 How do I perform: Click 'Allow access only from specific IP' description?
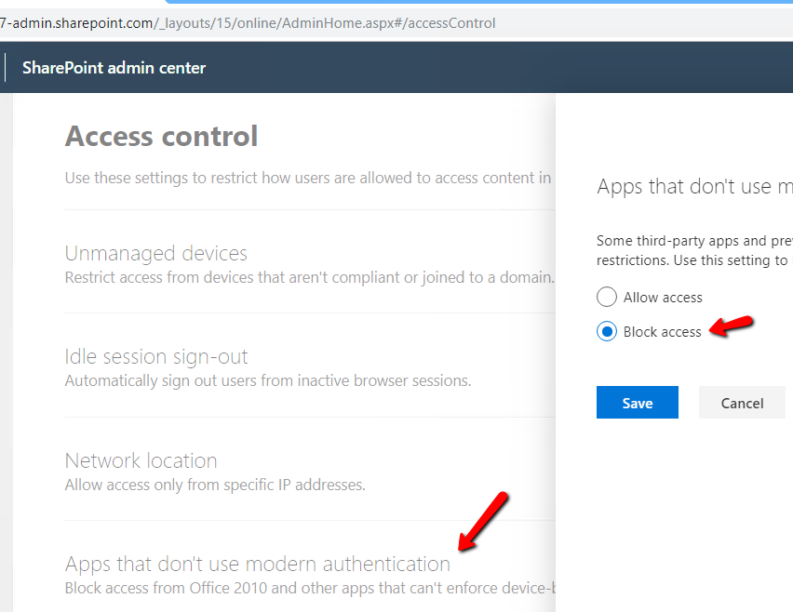[x=215, y=485]
